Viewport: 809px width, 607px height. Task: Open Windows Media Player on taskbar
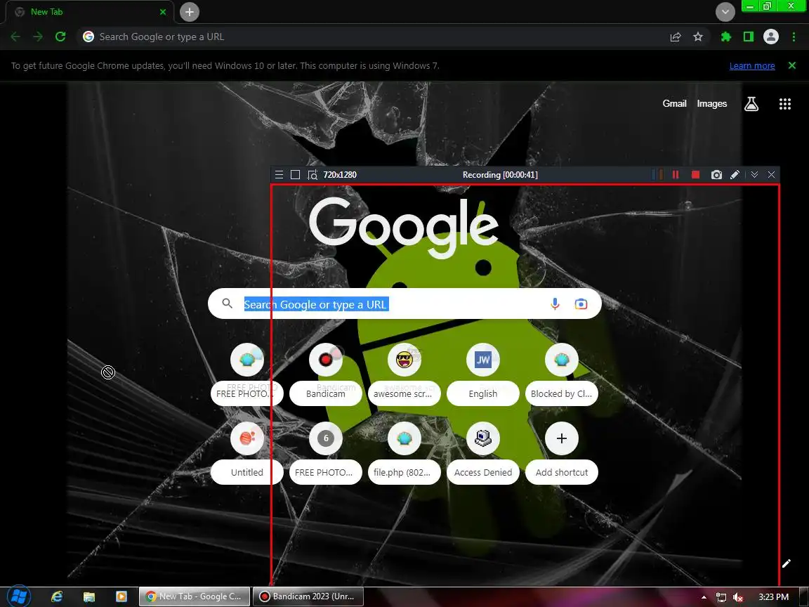click(x=121, y=596)
